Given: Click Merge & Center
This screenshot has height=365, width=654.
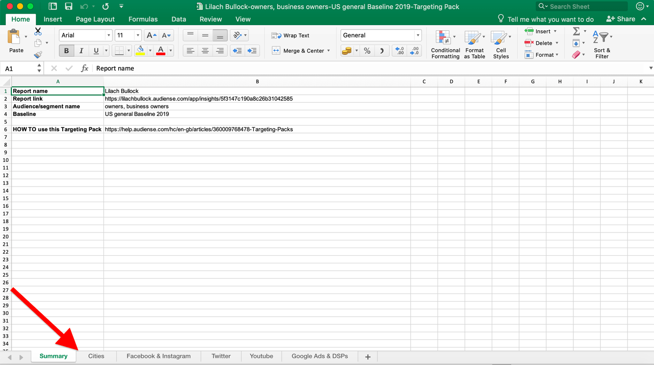Looking at the screenshot, I should tap(299, 51).
